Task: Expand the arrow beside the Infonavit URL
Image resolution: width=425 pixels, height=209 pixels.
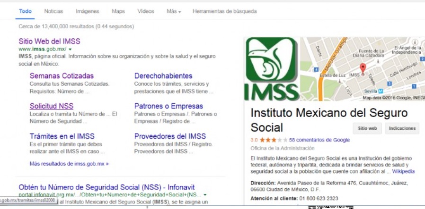Action: (205, 194)
